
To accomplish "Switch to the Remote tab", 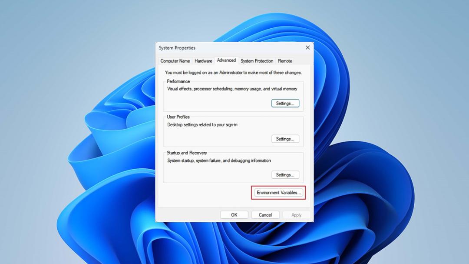I will click(x=285, y=61).
